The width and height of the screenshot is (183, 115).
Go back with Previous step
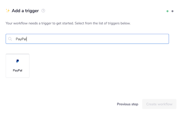click(128, 104)
